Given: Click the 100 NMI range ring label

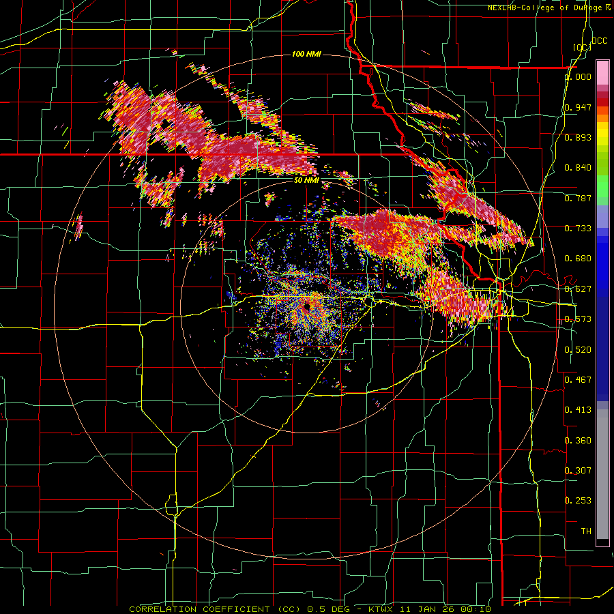Looking at the screenshot, I should coord(306,54).
